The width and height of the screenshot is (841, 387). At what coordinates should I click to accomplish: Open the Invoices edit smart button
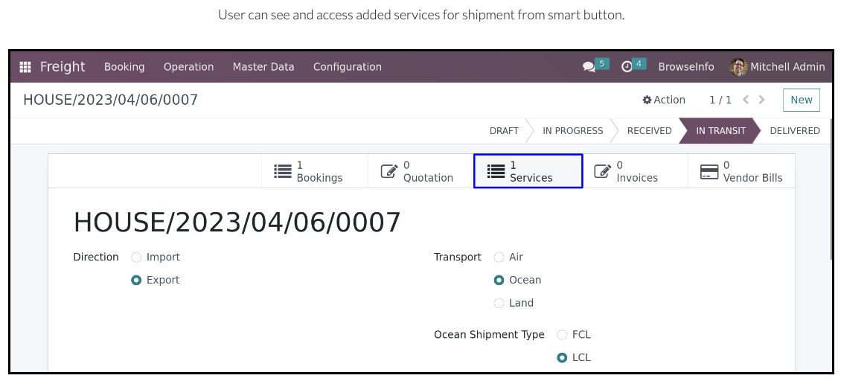(x=635, y=171)
